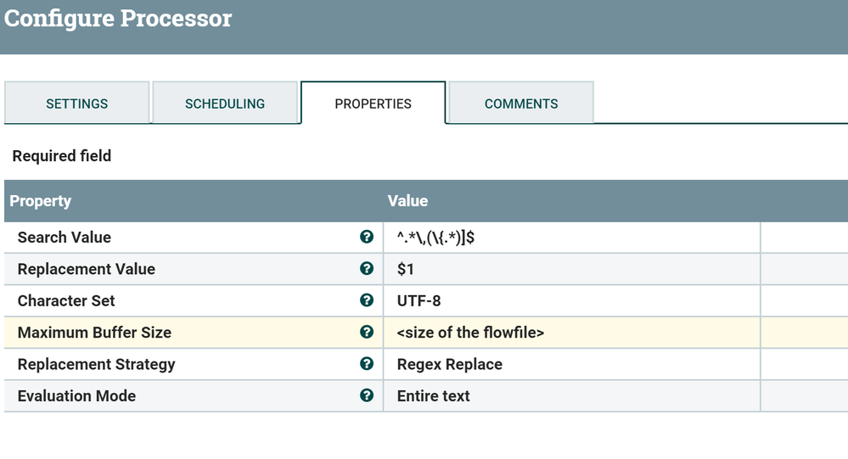Viewport: 848px width, 459px height.
Task: Click the Value column header
Action: [408, 201]
